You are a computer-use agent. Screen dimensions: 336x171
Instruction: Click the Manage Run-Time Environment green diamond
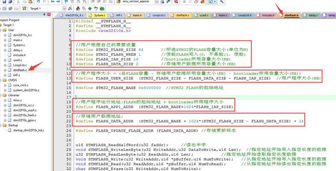tap(90, 9)
